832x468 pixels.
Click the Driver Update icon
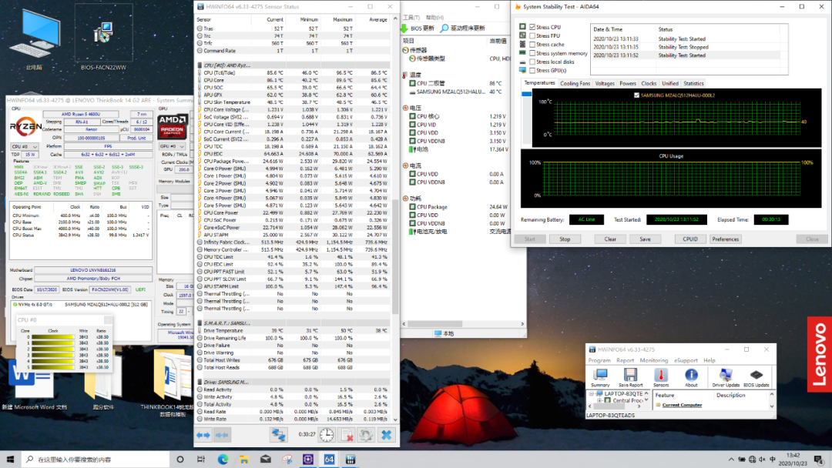tap(725, 376)
